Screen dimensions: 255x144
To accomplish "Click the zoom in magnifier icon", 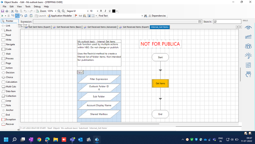I will coord(59,11).
